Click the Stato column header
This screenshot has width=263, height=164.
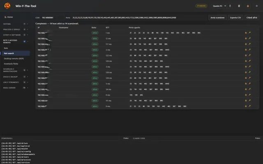click(x=94, y=27)
